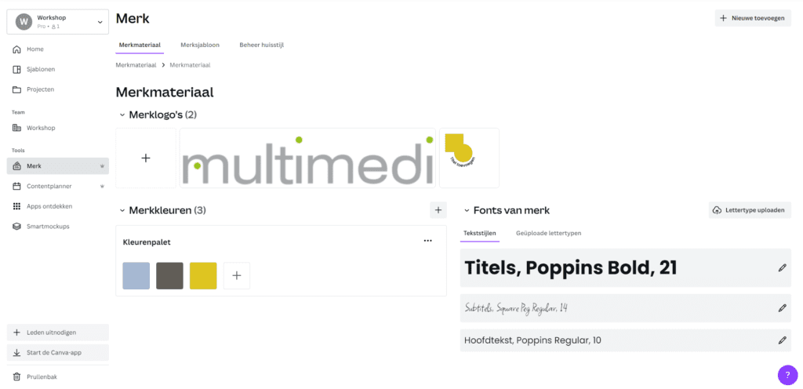This screenshot has width=803, height=389.
Task: Collapse the Merklogo's section
Action: [122, 115]
